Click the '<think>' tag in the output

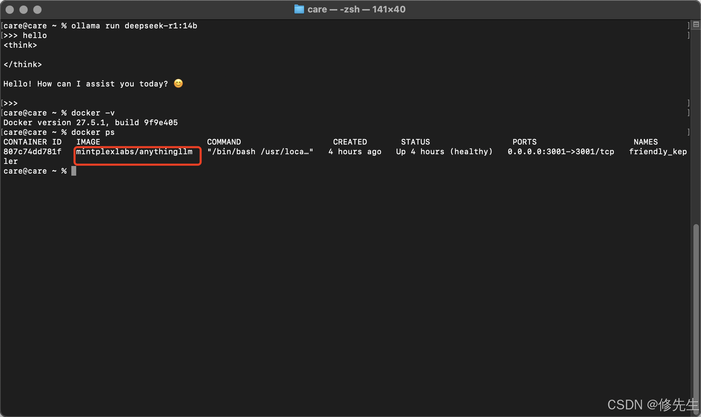click(x=20, y=45)
